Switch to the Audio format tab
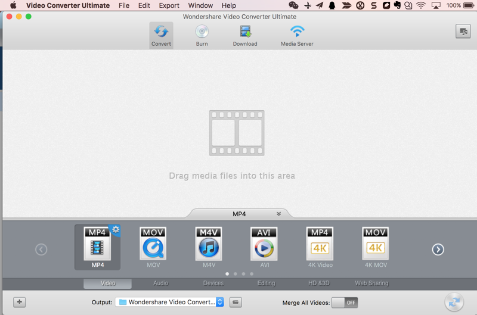 (160, 283)
